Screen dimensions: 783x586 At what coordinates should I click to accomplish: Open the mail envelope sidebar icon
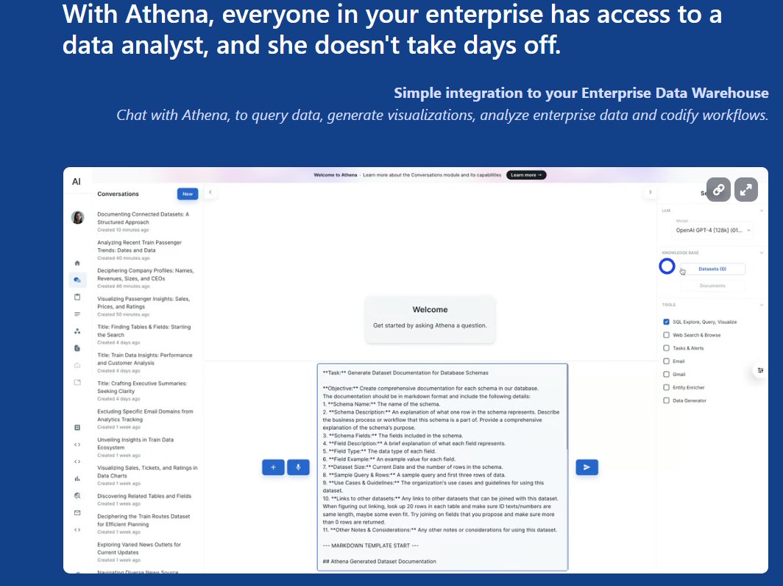77,512
